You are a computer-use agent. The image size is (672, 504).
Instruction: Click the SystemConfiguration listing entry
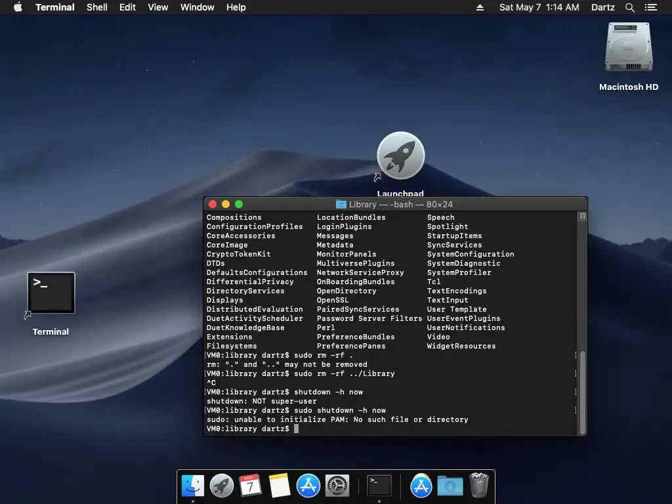click(471, 254)
